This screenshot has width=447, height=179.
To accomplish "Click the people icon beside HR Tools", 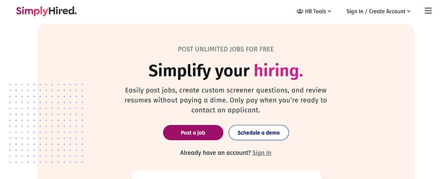I will pyautogui.click(x=299, y=11).
